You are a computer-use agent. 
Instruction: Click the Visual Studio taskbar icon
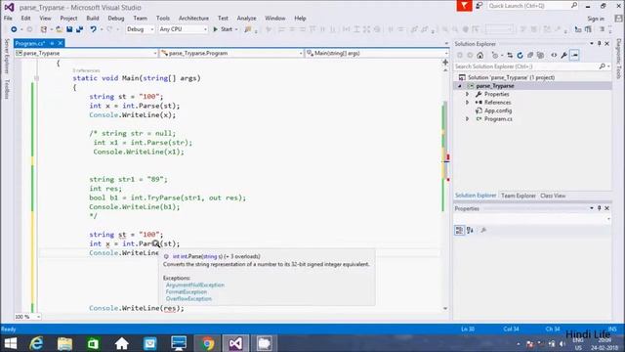[x=235, y=343]
